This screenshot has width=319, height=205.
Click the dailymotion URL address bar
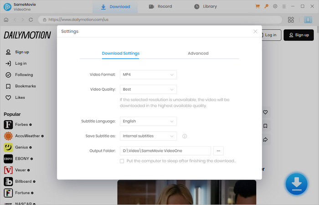tap(160, 20)
